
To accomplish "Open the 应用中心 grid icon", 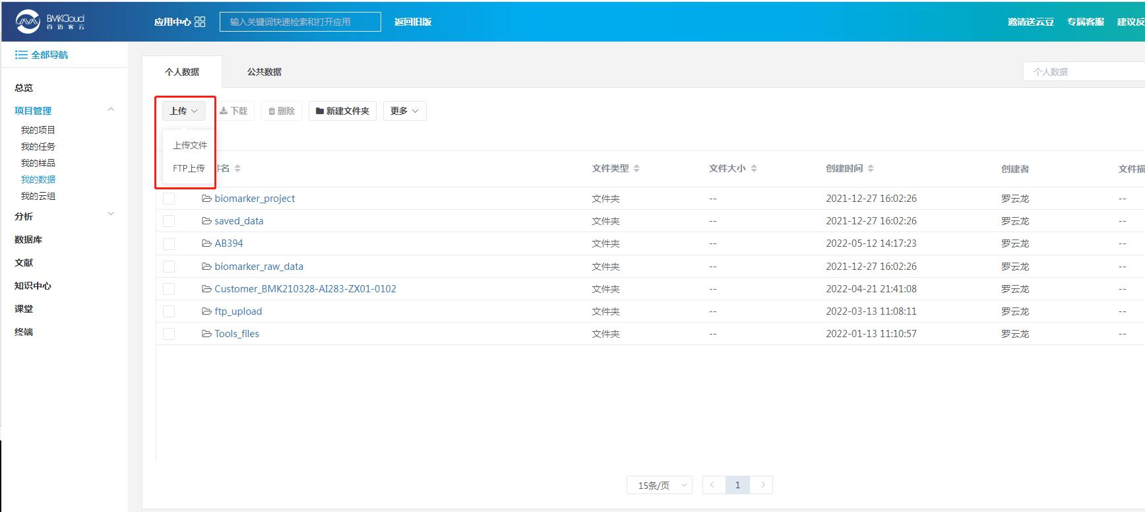I will 200,22.
